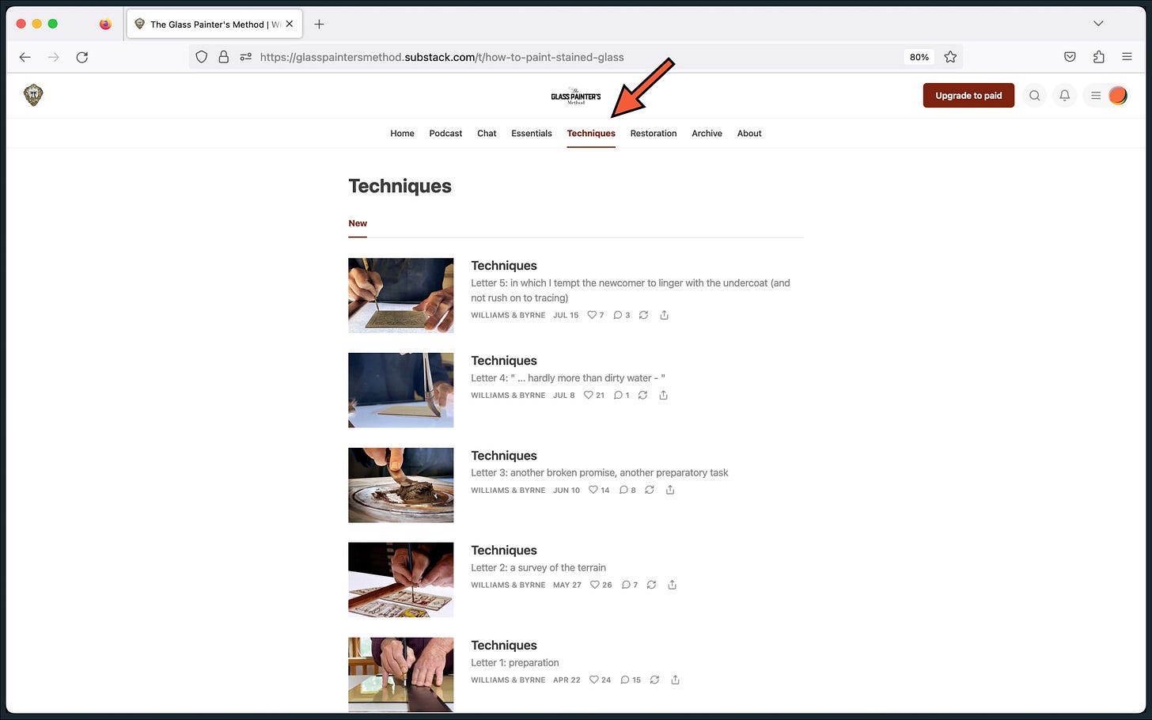The width and height of the screenshot is (1152, 720).
Task: Open the About nav tab
Action: click(749, 134)
